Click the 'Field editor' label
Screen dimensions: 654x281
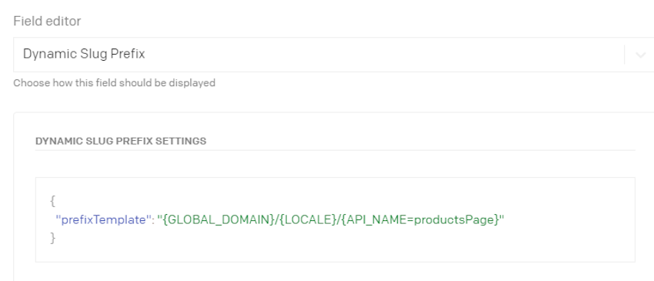click(x=47, y=22)
